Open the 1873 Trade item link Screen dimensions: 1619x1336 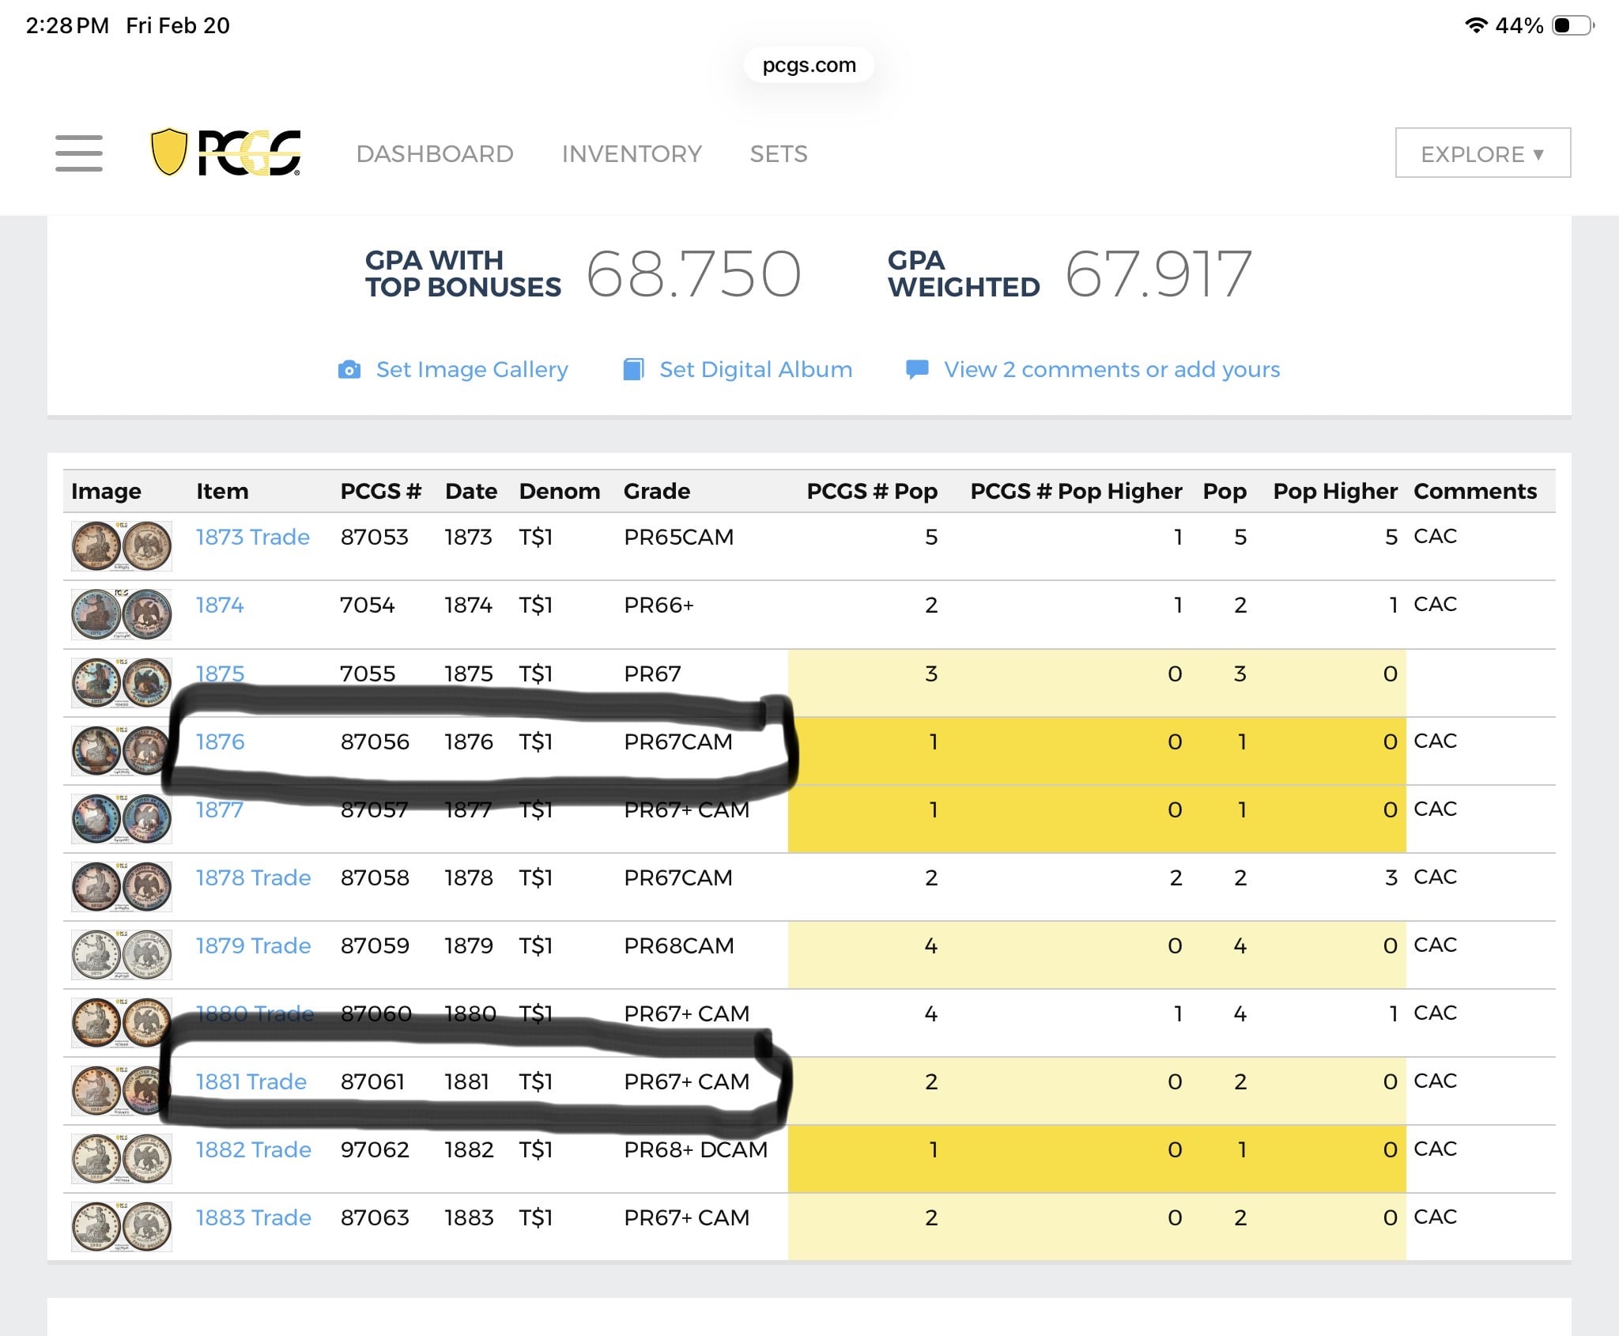click(252, 537)
